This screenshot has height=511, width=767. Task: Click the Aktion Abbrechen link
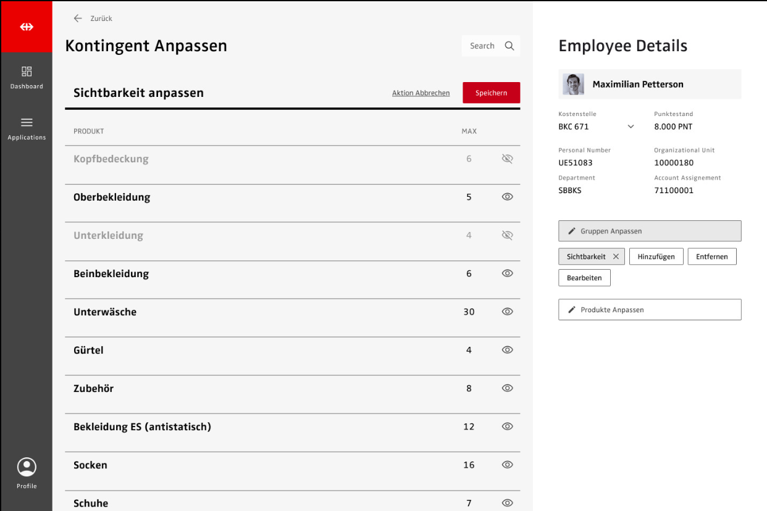(x=421, y=93)
